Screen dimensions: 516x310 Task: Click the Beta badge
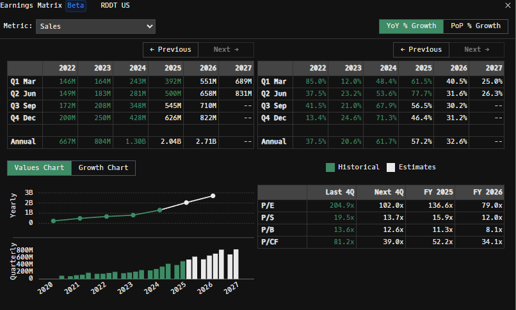point(76,6)
